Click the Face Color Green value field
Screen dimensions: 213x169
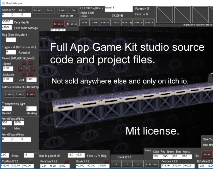168,156
